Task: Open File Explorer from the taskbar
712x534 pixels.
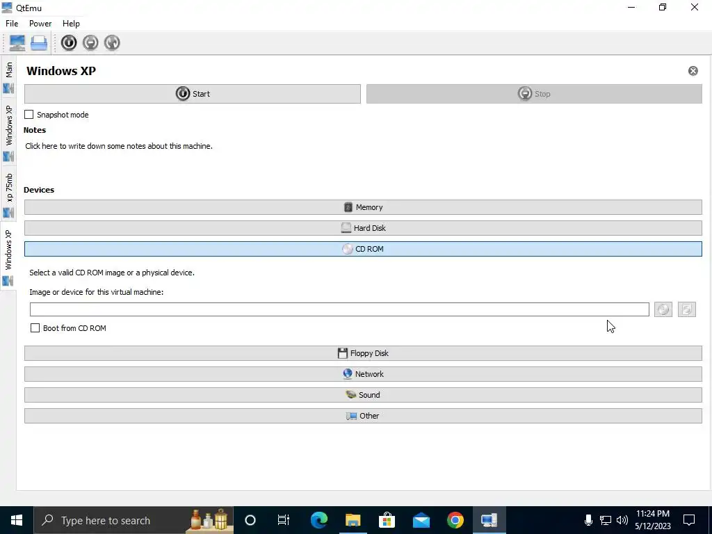Action: [353, 520]
